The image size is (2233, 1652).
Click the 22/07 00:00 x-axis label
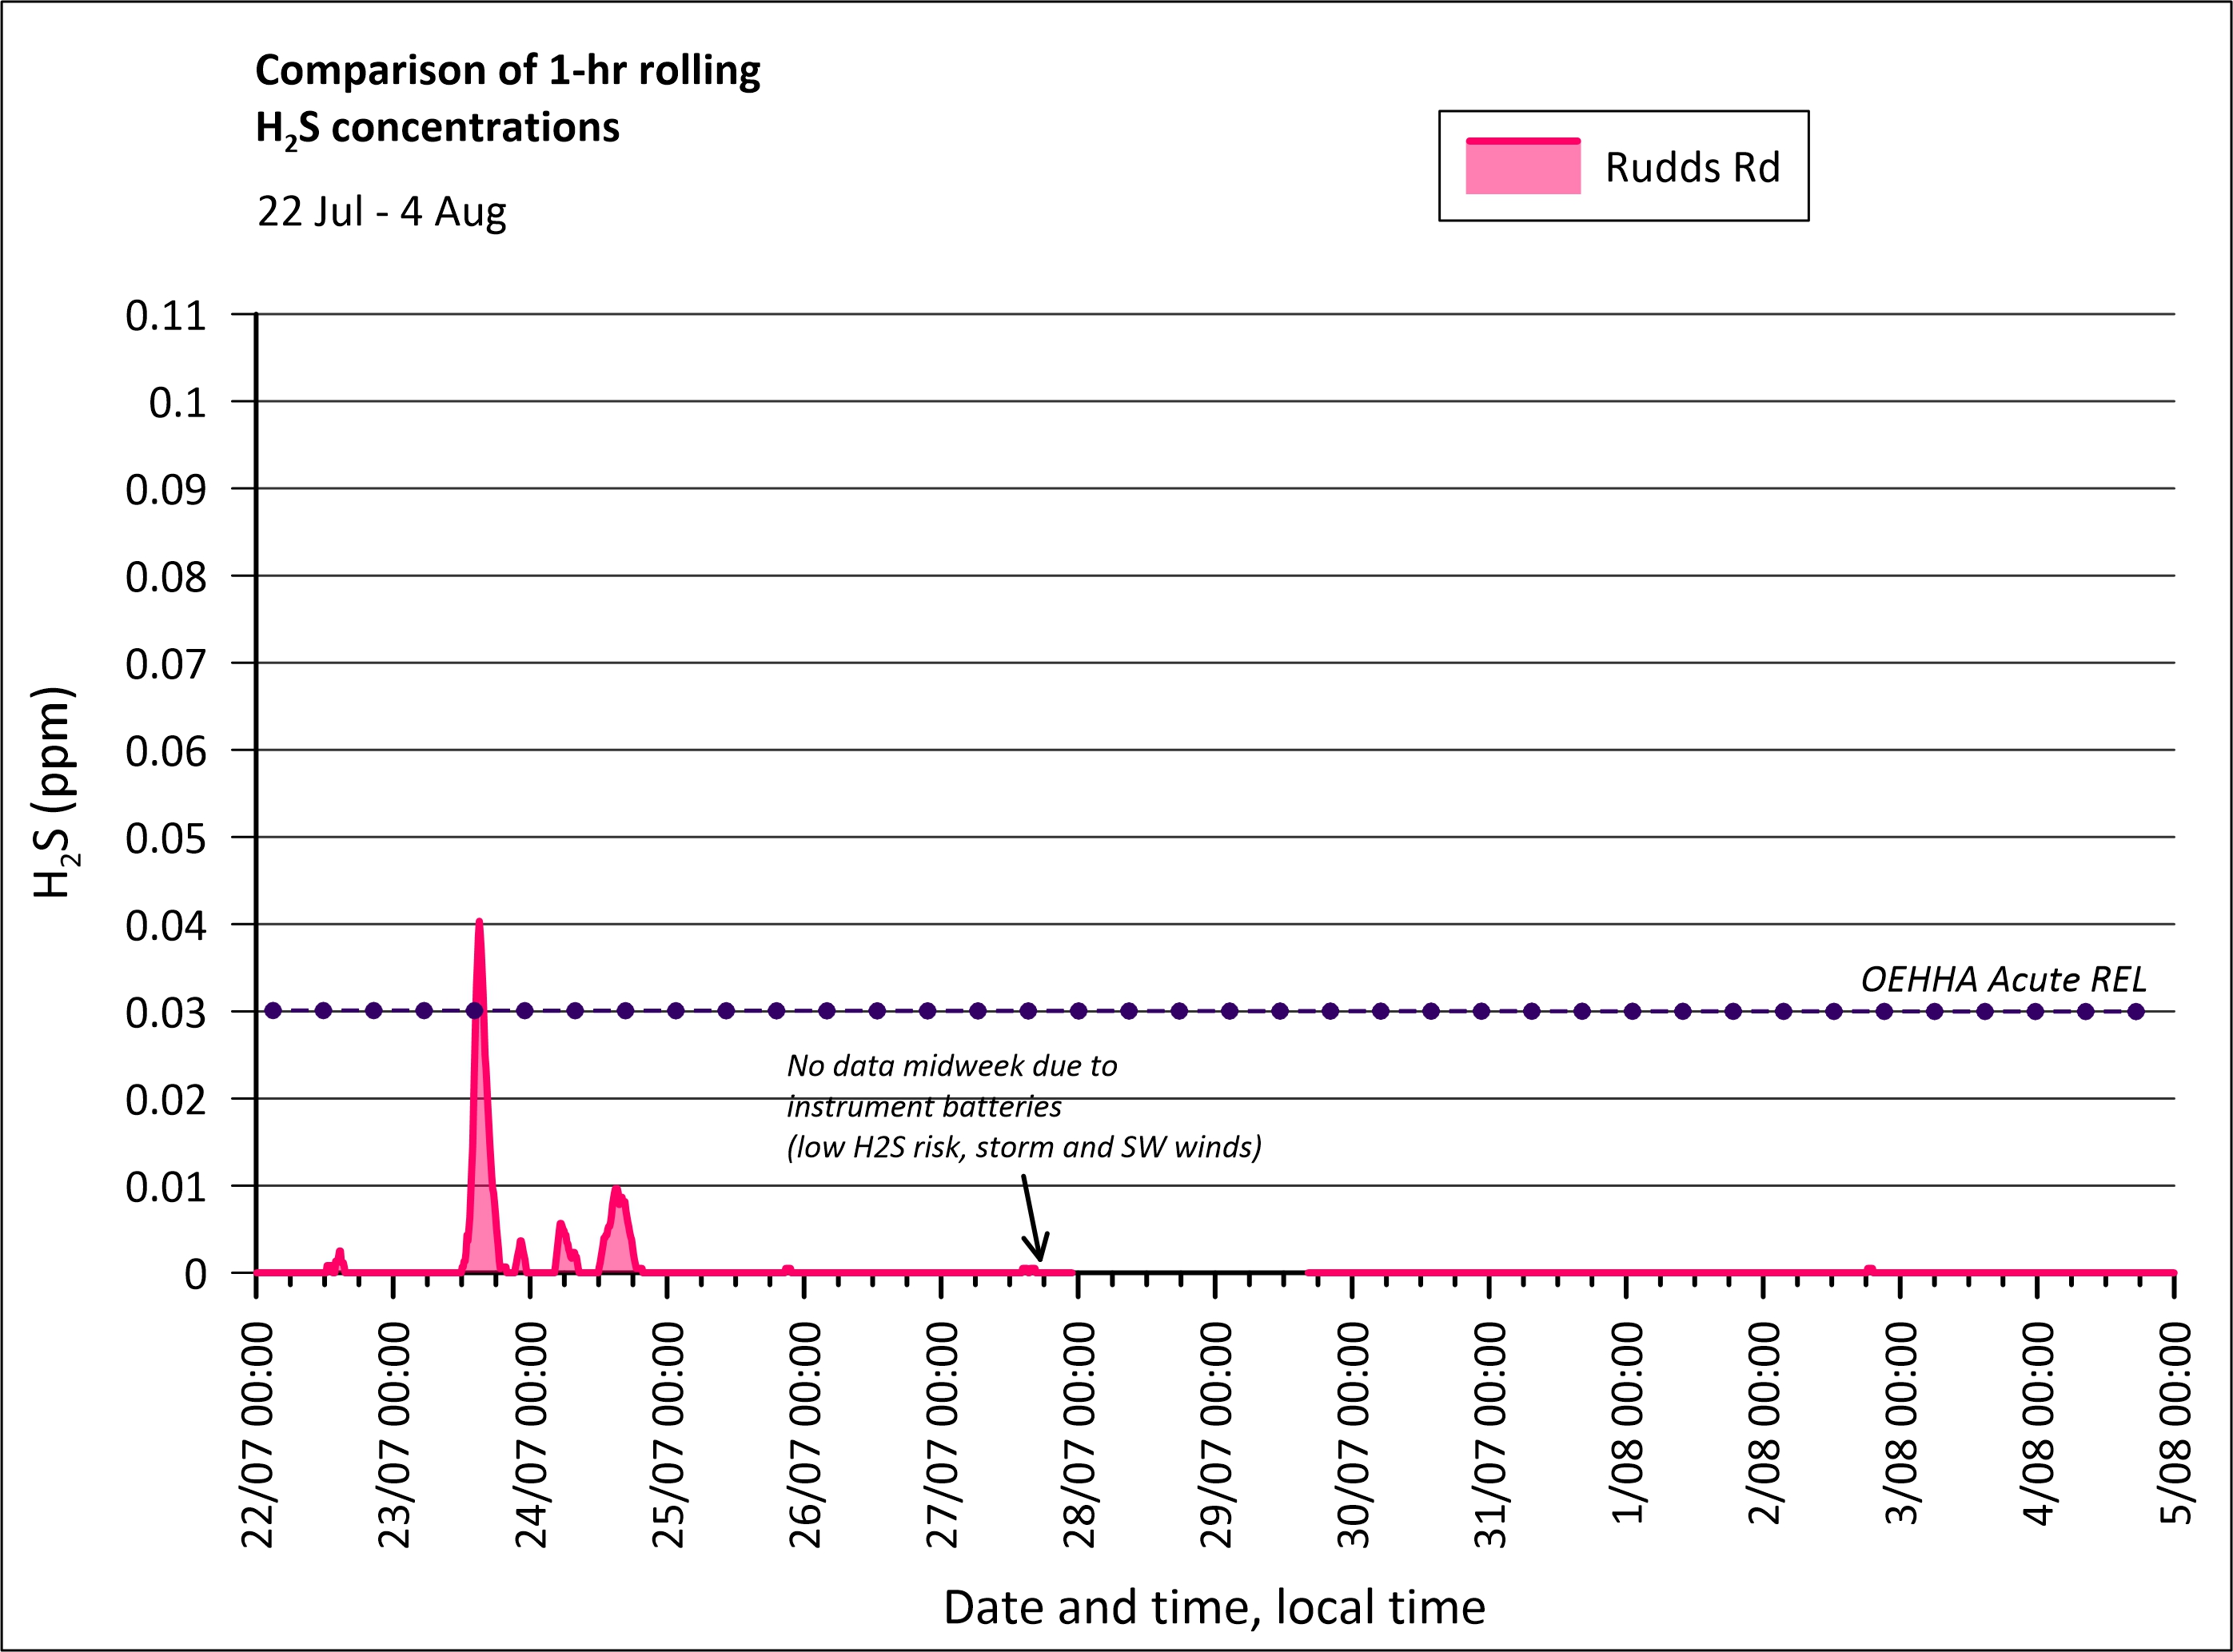click(x=257, y=1434)
